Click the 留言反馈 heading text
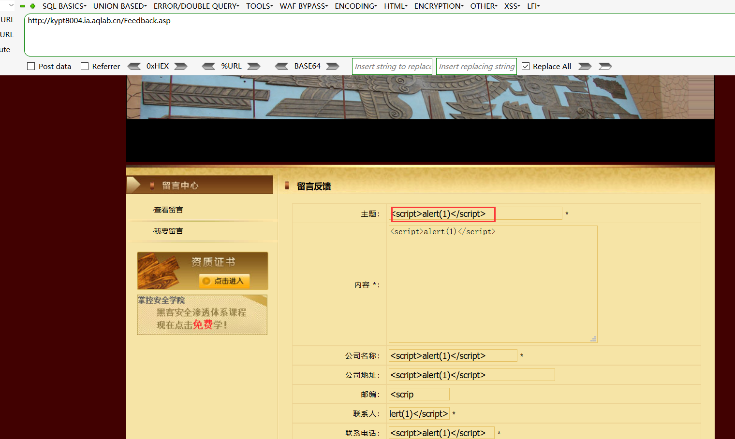This screenshot has height=439, width=735. pos(314,186)
